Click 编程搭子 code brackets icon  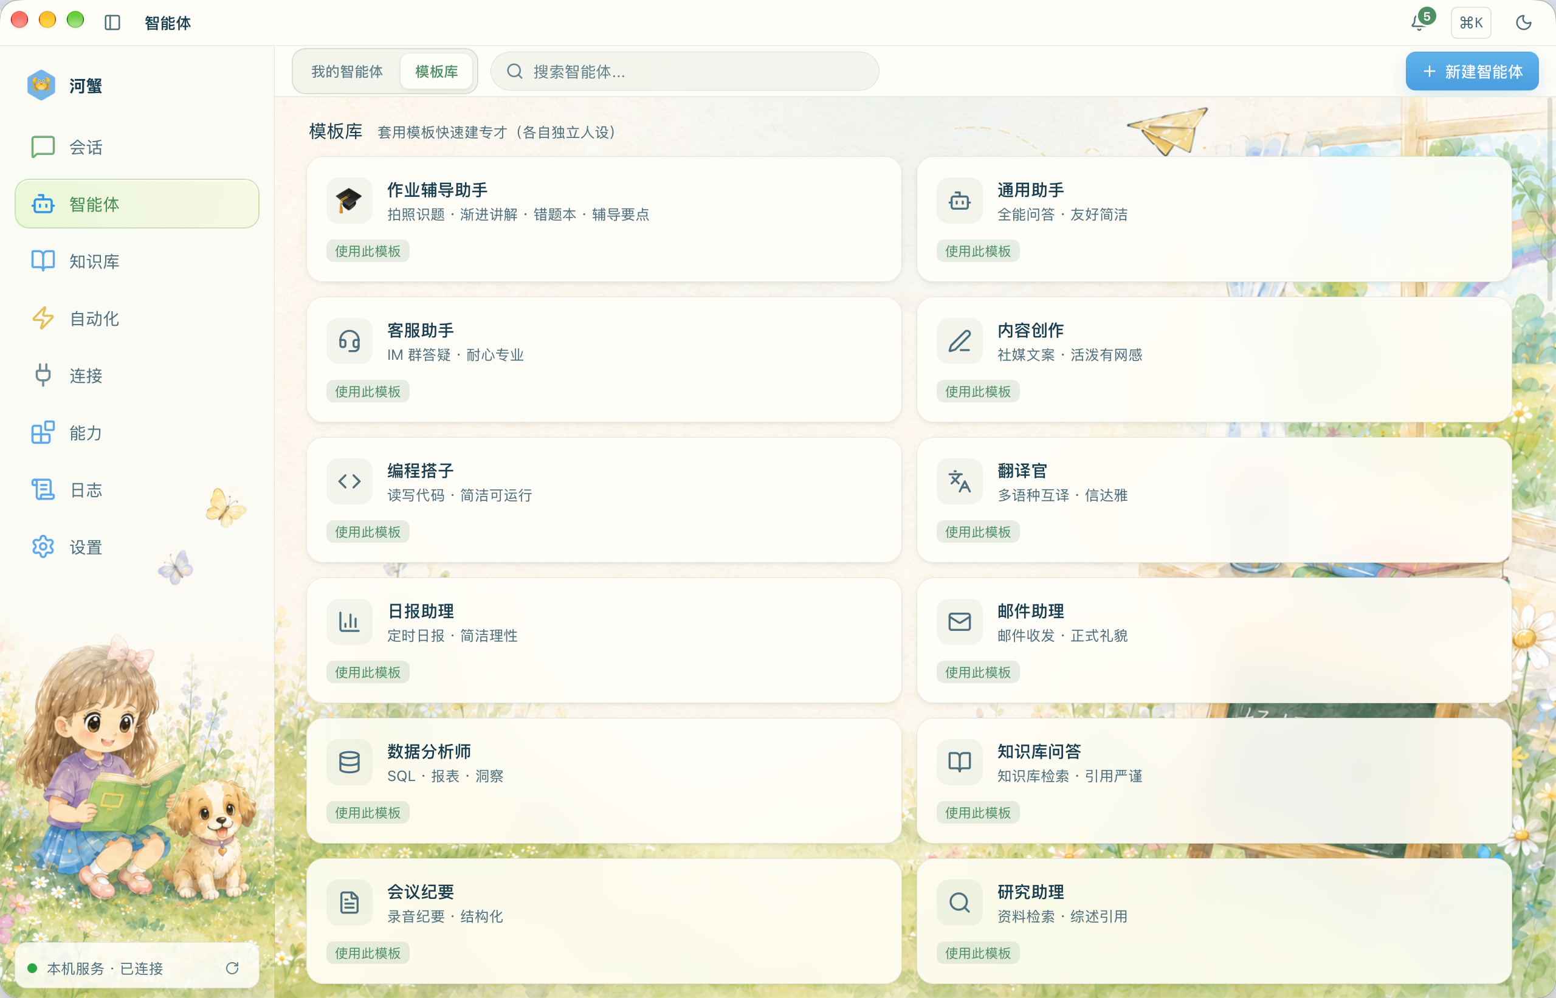click(x=349, y=481)
